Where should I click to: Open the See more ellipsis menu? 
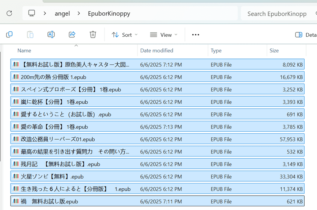(x=196, y=35)
